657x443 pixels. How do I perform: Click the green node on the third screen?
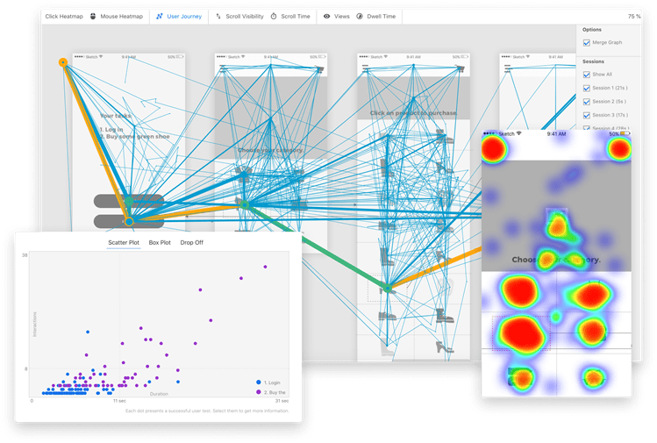click(x=387, y=287)
